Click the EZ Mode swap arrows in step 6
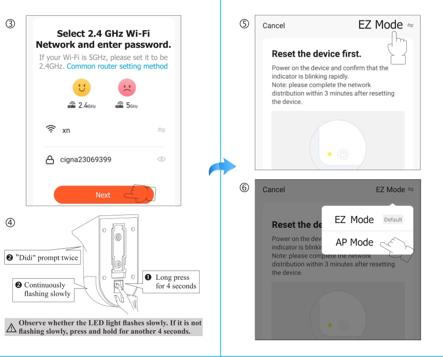Screen dimensions: 443x357 411,189
